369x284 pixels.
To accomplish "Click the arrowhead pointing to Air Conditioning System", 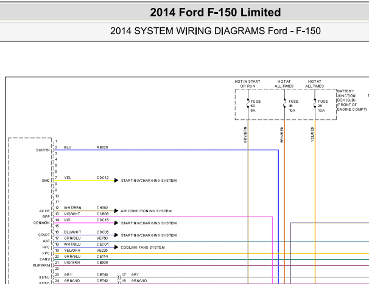I will click(116, 210).
